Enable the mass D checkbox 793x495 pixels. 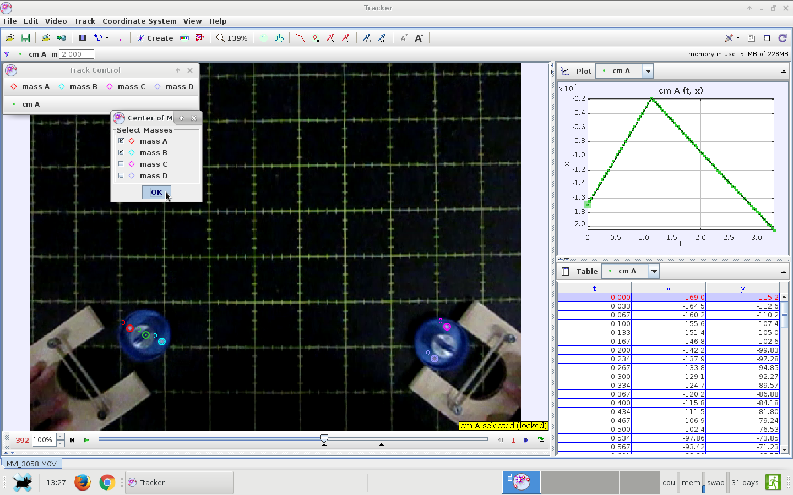[121, 175]
